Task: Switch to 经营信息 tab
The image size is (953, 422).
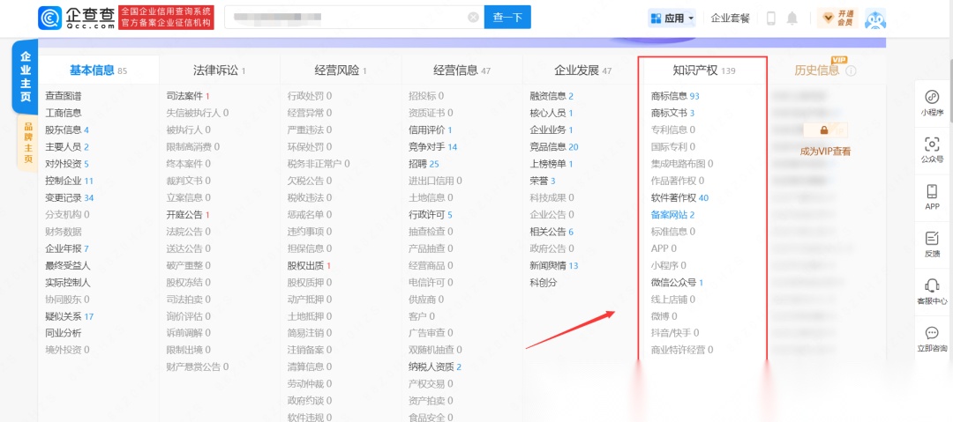Action: click(461, 70)
